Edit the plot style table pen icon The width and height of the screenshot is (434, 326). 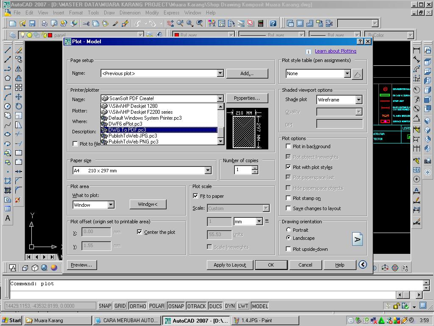coord(357,74)
